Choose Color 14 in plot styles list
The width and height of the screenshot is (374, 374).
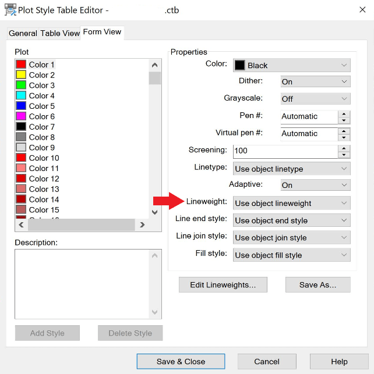click(44, 200)
